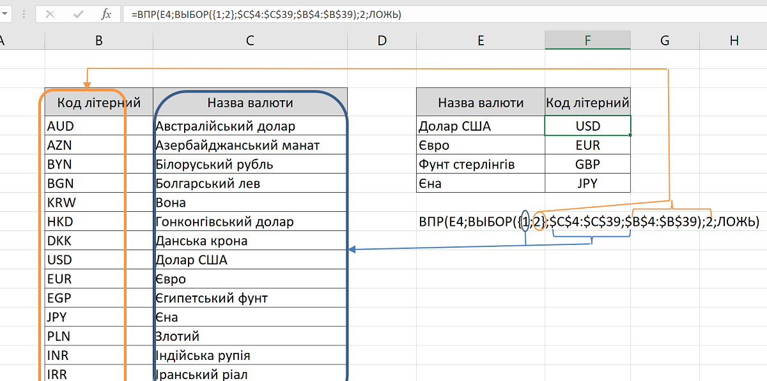This screenshot has height=381, width=767.
Task: Select cell DKK
Action: point(99,241)
